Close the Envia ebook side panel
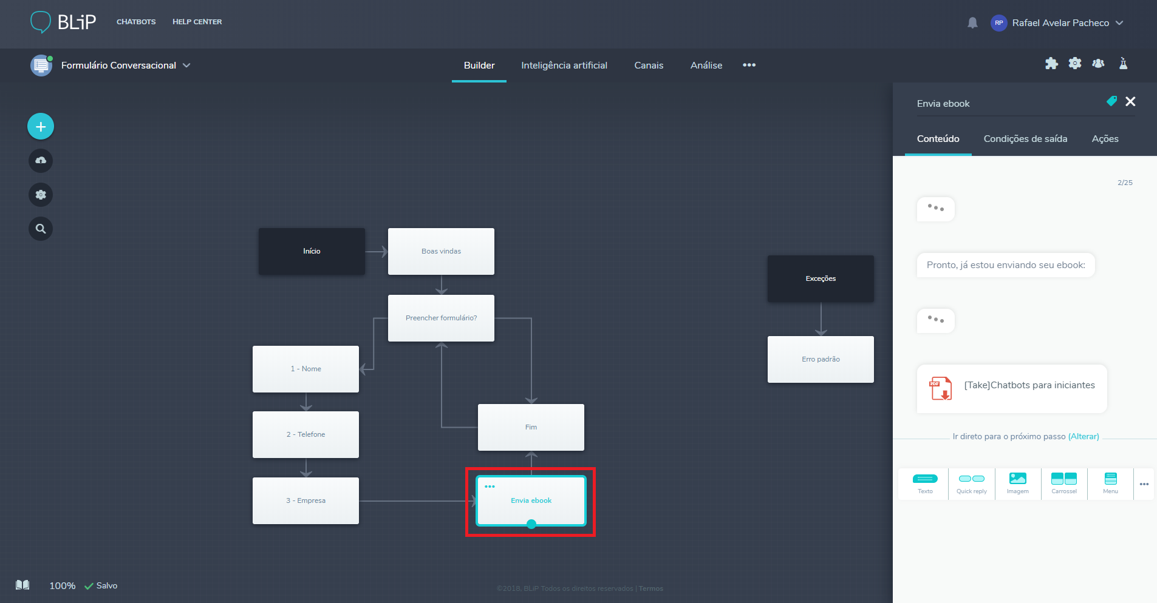This screenshot has width=1157, height=603. [1130, 101]
